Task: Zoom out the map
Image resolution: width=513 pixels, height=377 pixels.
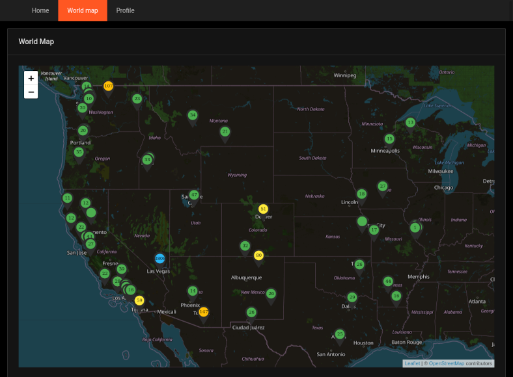Action: pyautogui.click(x=31, y=92)
